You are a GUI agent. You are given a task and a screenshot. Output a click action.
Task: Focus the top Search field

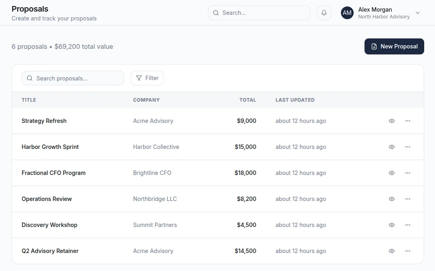pos(259,13)
